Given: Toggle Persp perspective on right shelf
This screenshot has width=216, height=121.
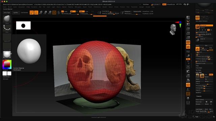Looking at the screenshot, I should [x=188, y=42].
